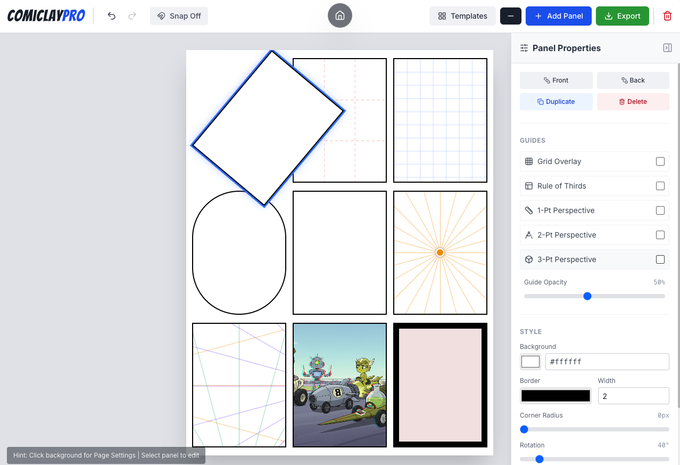Click the Delete button trash icon
Viewport: 680px width, 465px height.
tap(622, 102)
